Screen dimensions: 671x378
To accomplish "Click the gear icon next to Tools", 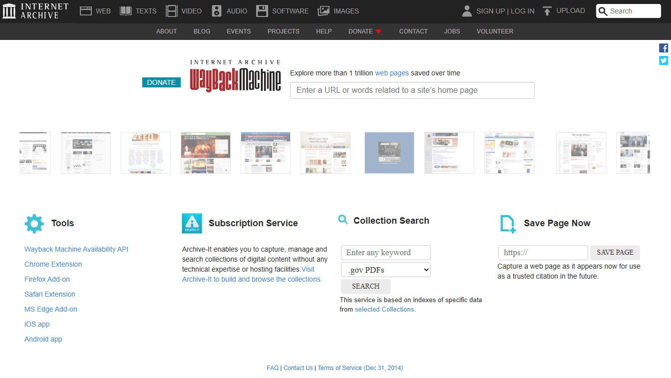I will click(x=33, y=223).
